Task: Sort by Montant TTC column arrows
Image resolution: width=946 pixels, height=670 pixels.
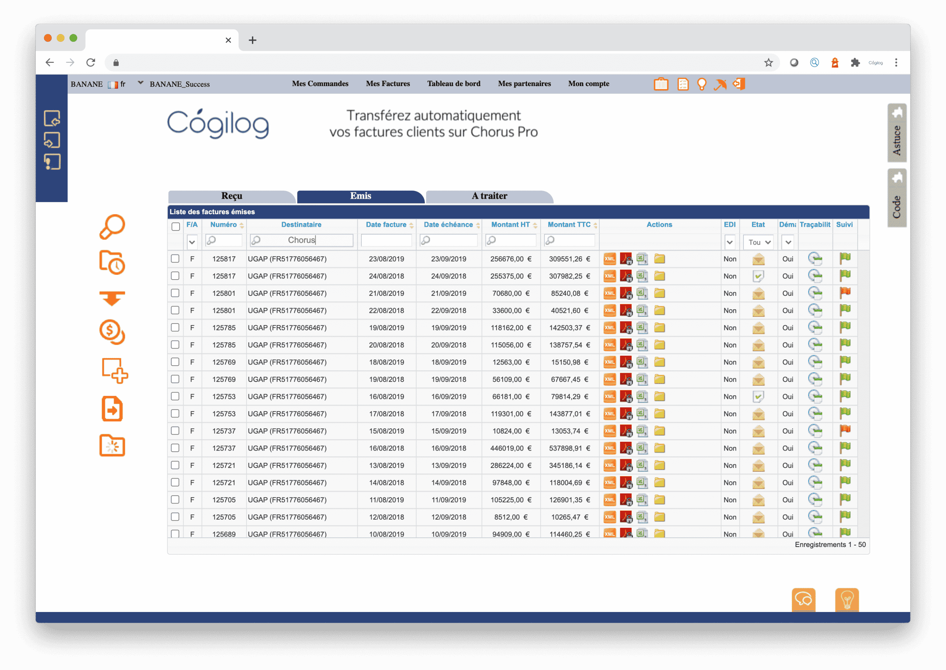Action: click(596, 225)
